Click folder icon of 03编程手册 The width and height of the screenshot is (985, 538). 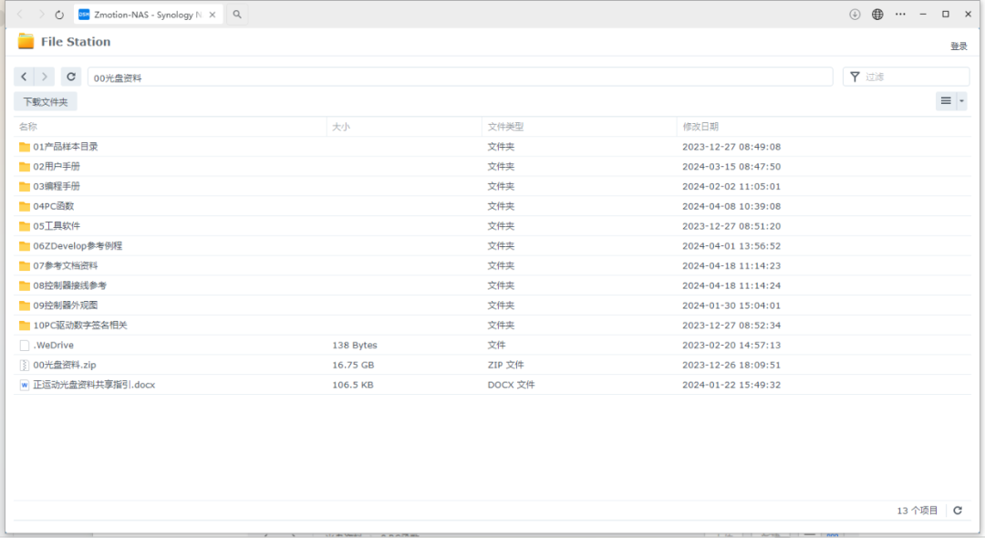coord(25,186)
